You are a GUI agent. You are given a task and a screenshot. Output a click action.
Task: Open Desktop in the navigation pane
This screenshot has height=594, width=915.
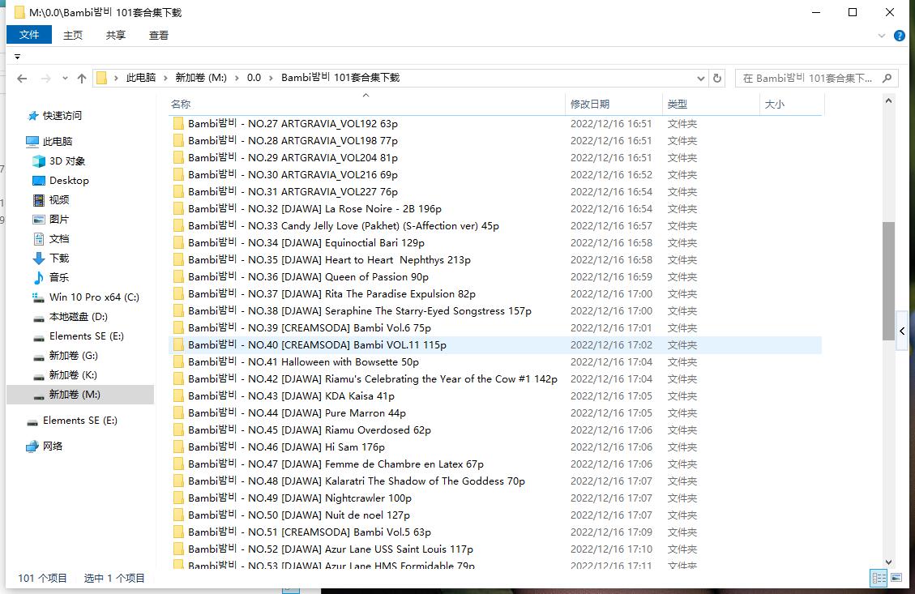point(69,181)
